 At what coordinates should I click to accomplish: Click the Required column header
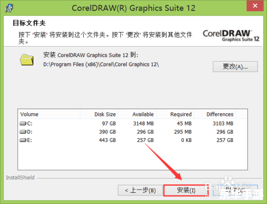175,114
